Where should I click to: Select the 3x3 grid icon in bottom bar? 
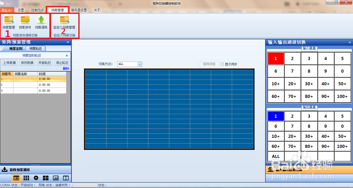click(26, 178)
